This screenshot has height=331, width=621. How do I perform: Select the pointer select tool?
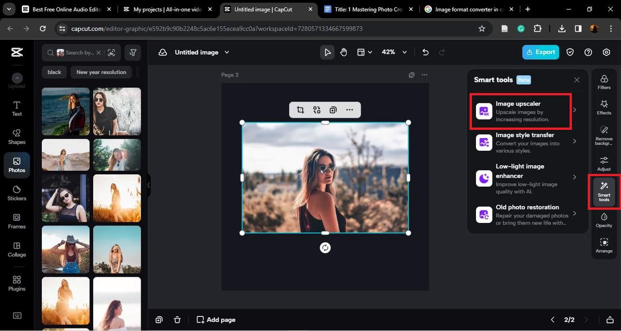[x=327, y=52]
